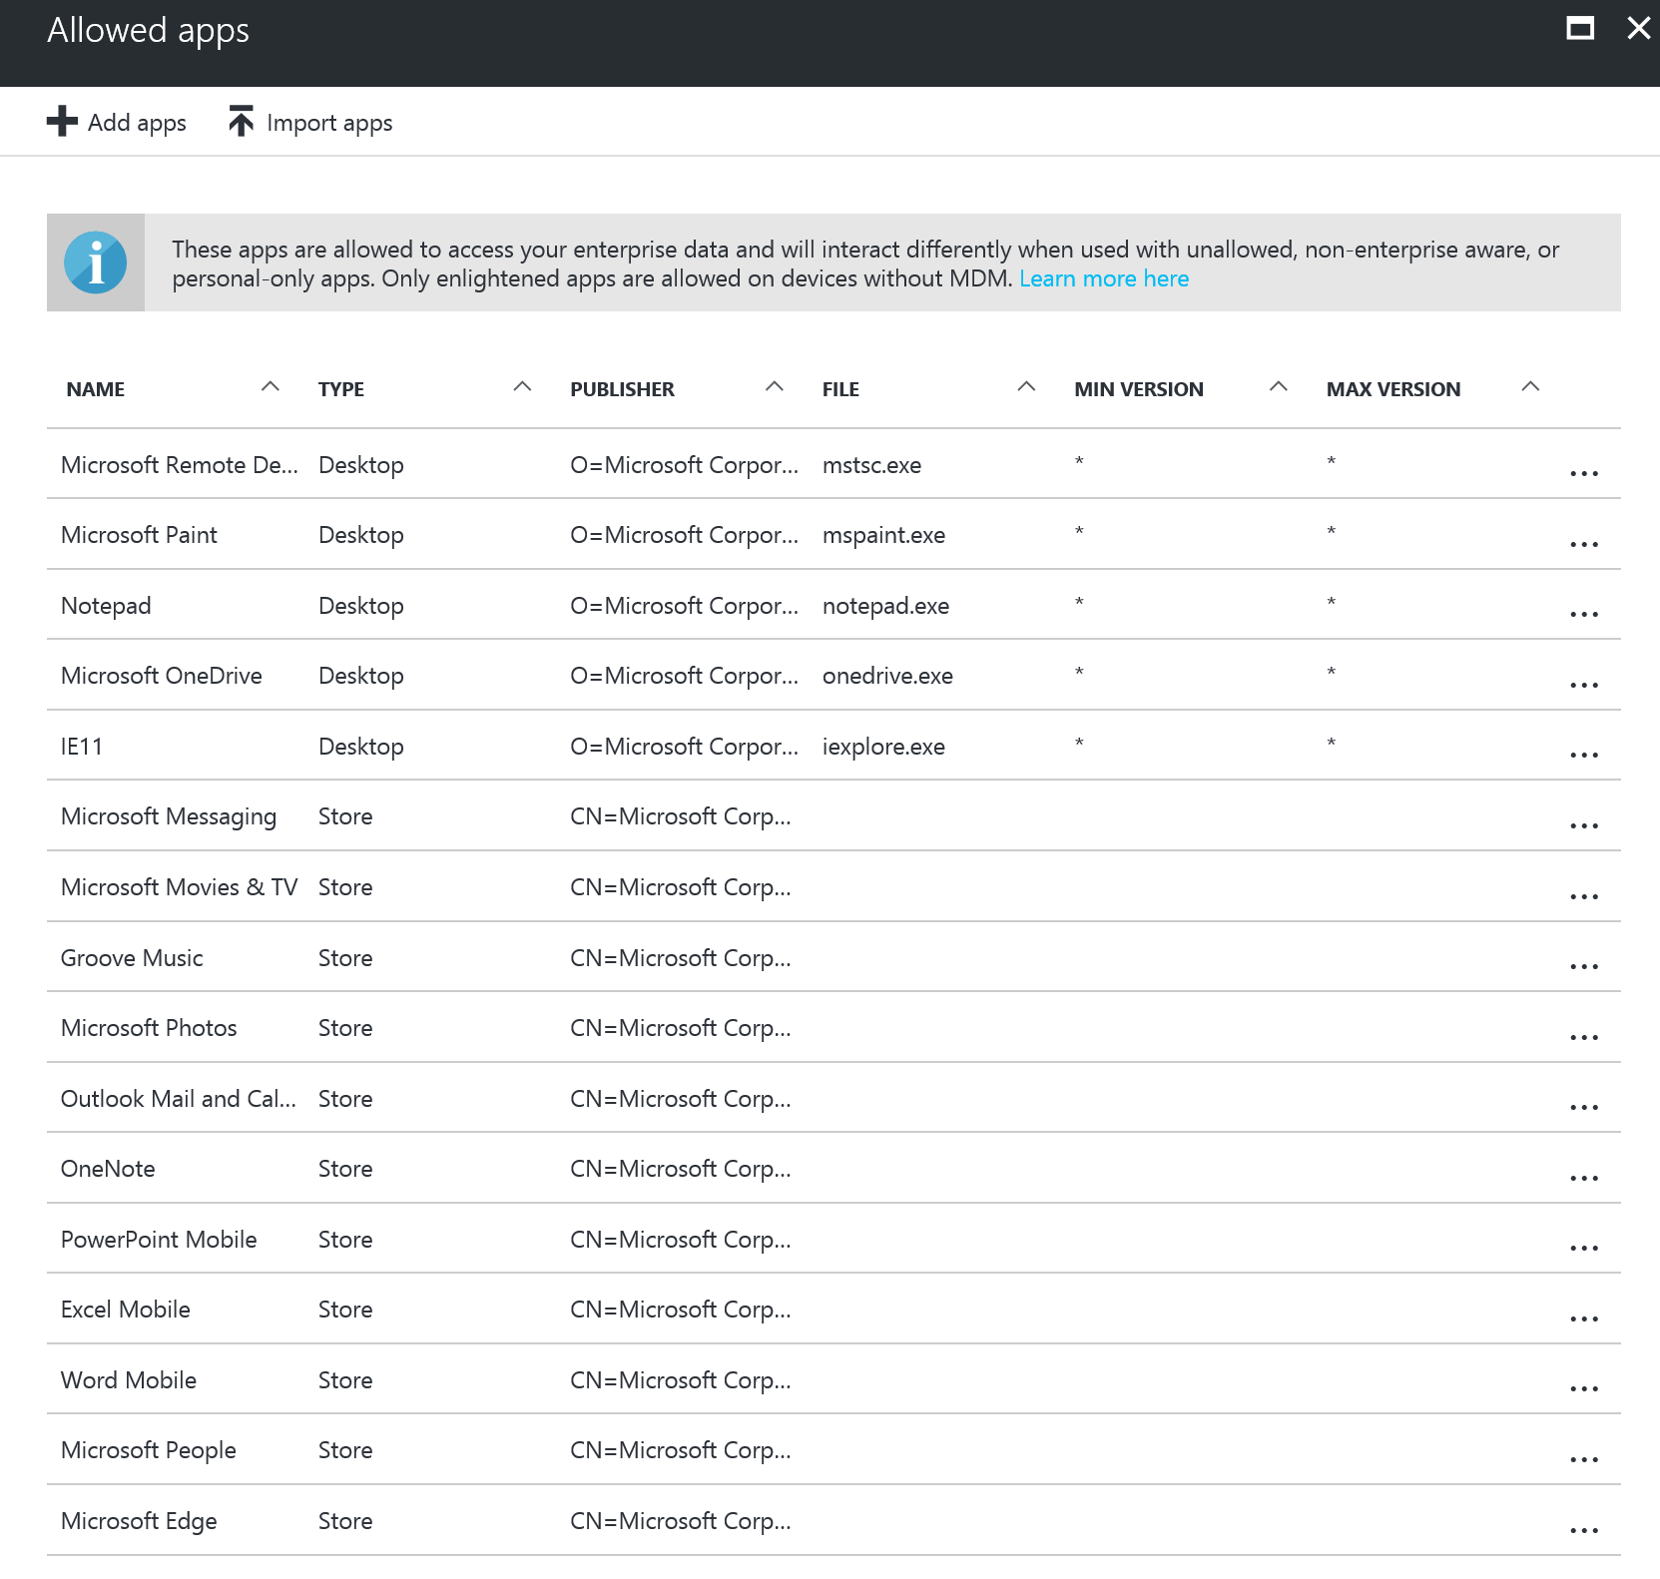Click the blue information icon
The image size is (1660, 1579).
(x=96, y=263)
